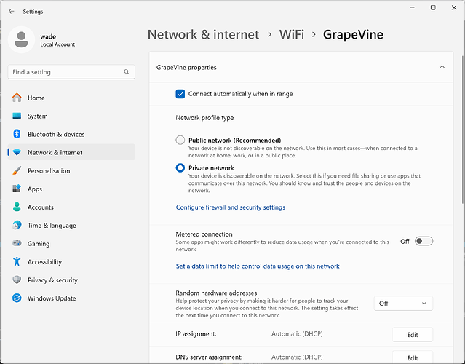Go to Accounts settings
465x364 pixels.
coord(71,207)
